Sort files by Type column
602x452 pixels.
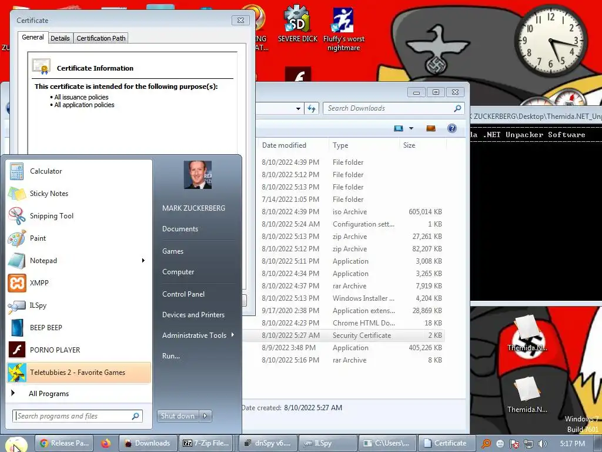tap(363, 145)
